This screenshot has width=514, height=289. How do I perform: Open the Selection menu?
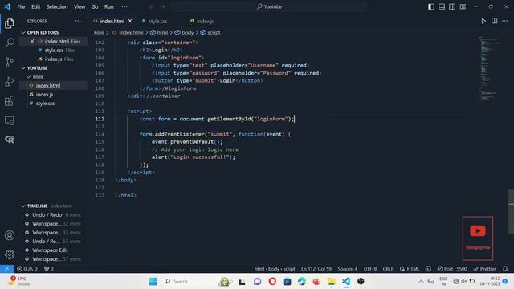[57, 6]
